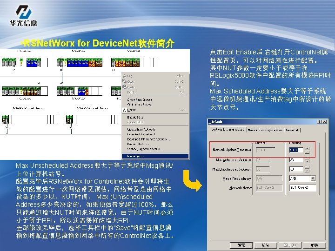Open the General tab in the dialog
Image resolution: width=335 pixels, height=251 pixels.
292,130
